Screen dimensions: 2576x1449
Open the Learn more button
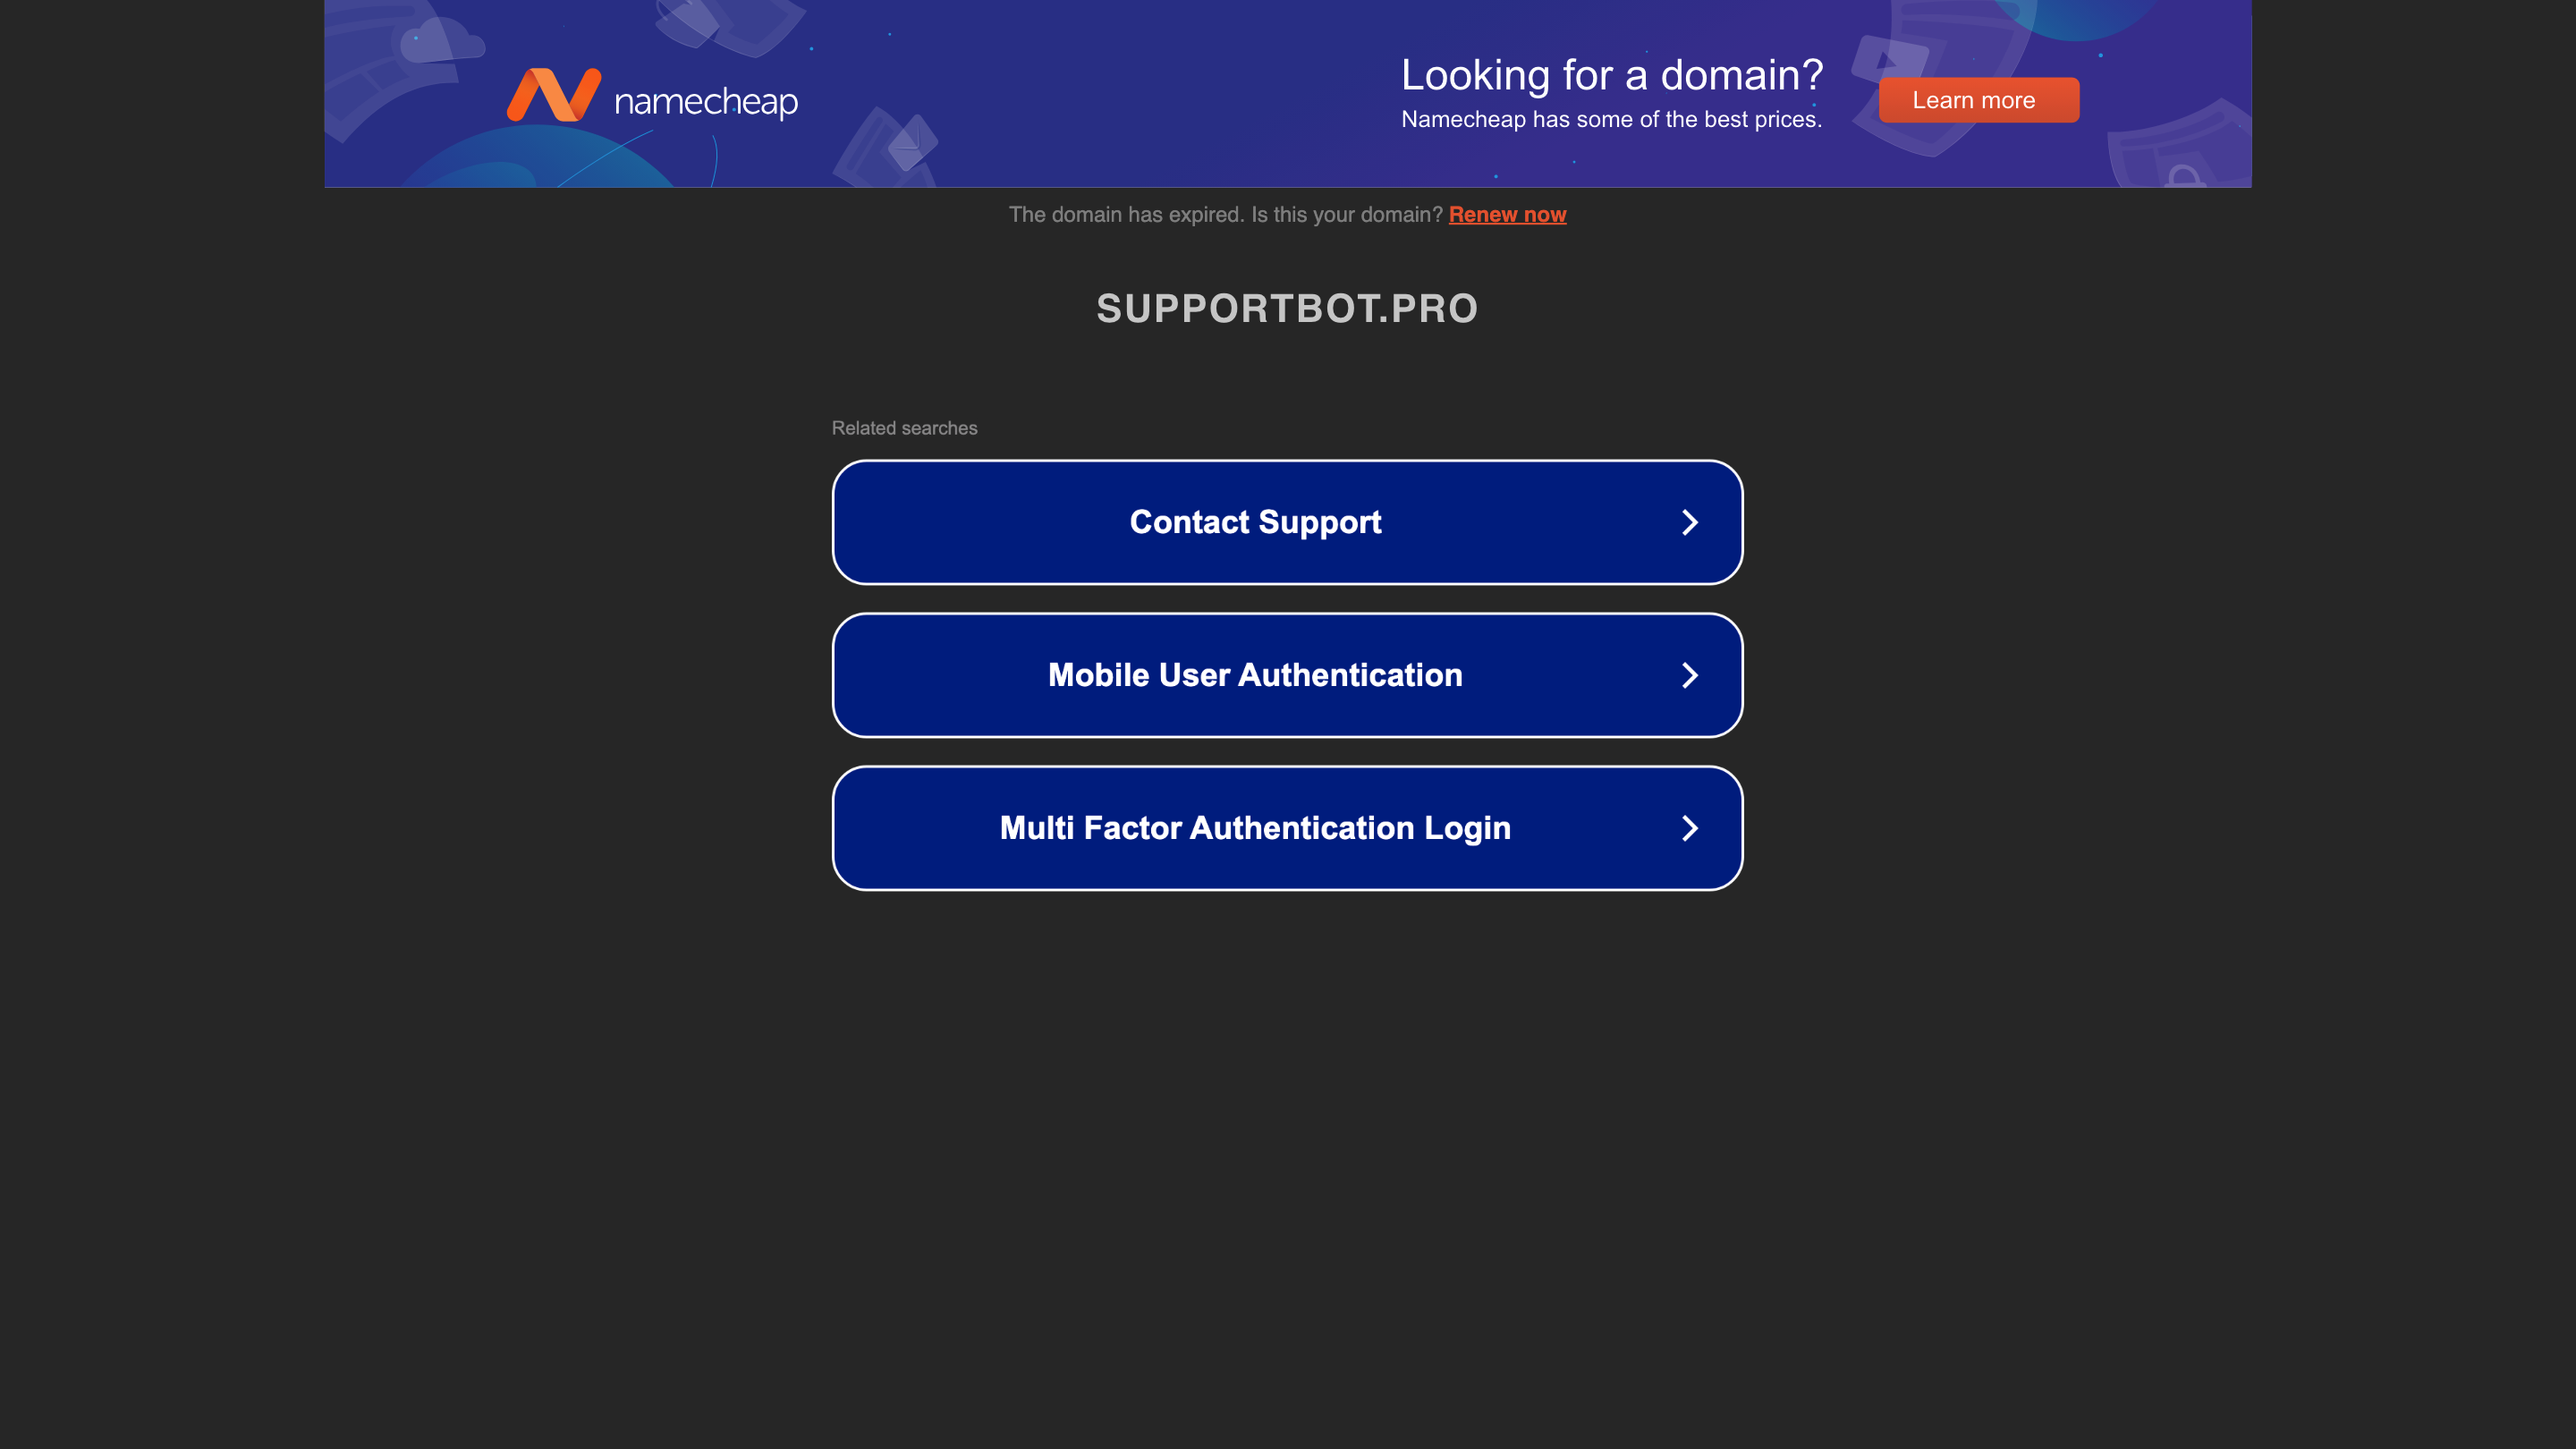pyautogui.click(x=1978, y=100)
